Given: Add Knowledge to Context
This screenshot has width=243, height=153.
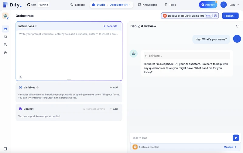Looking at the screenshot, I should (x=114, y=109).
